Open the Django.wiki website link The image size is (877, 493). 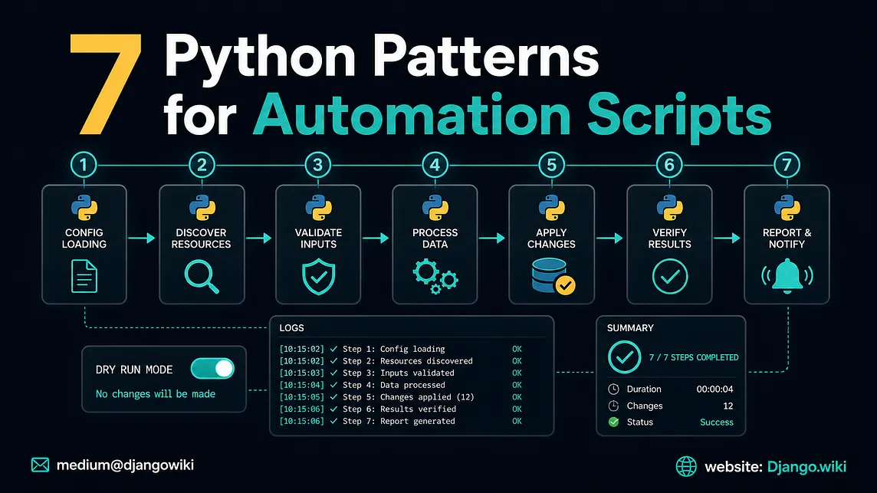806,467
